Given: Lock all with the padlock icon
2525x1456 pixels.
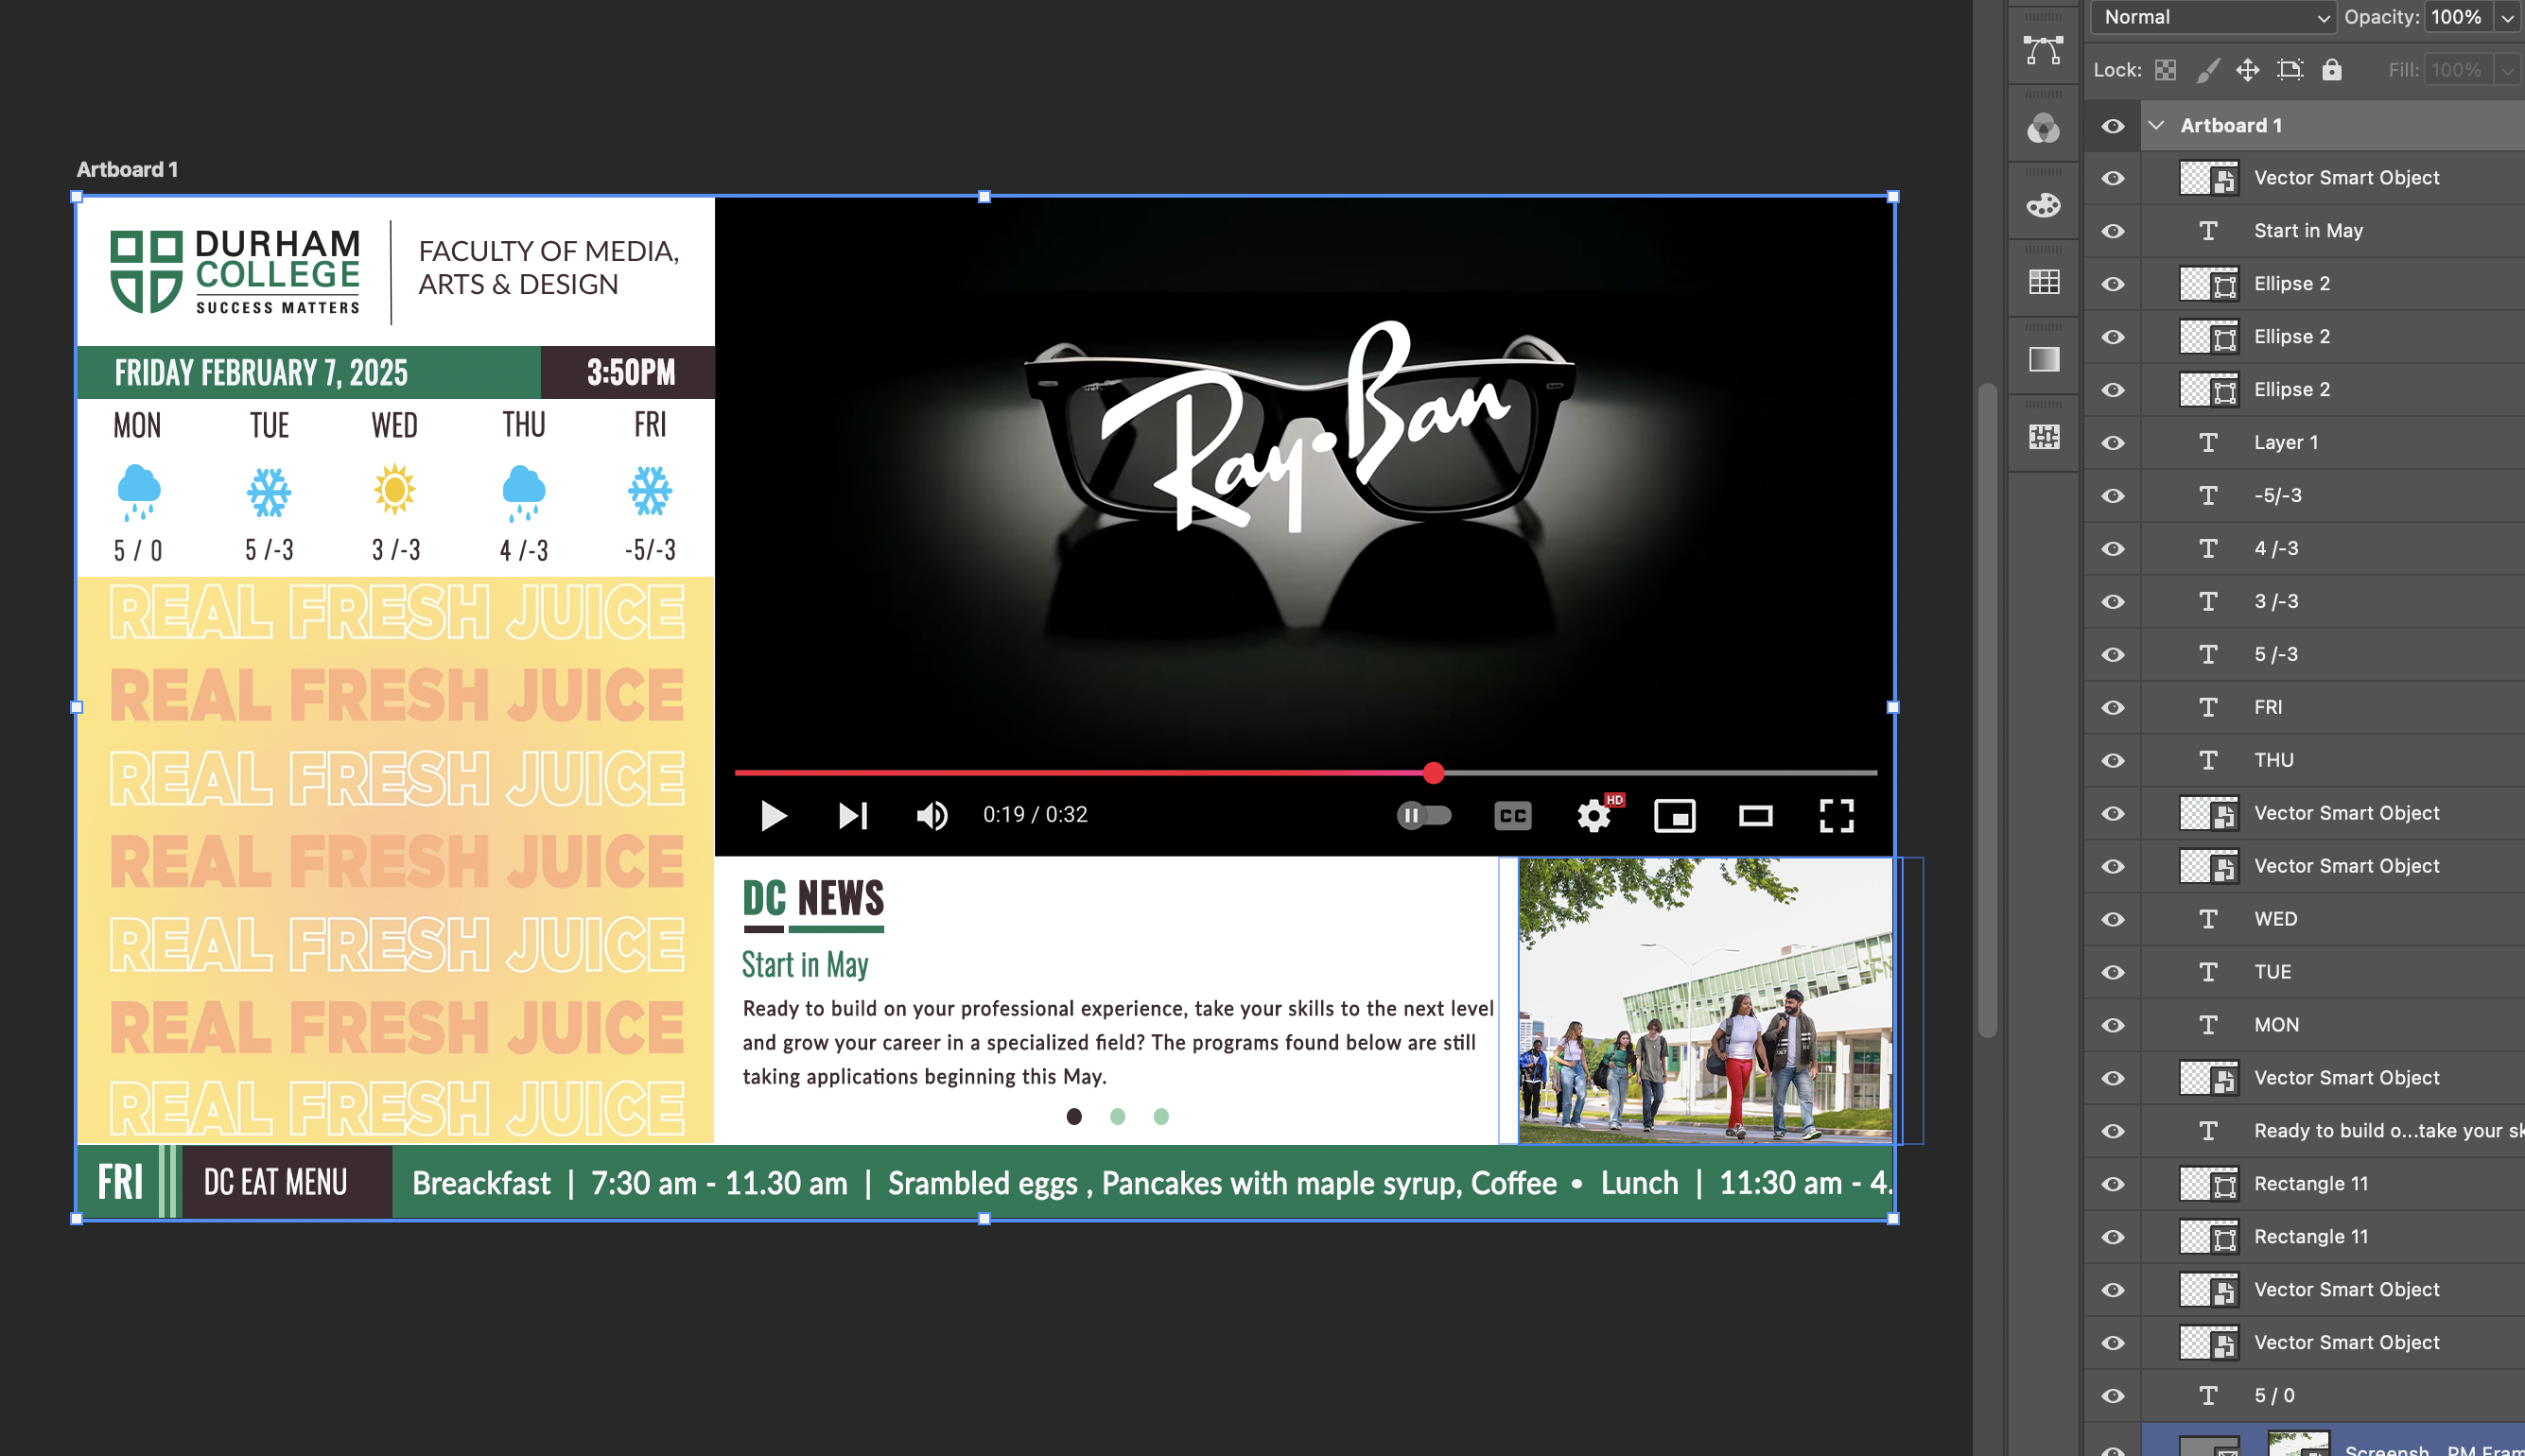Looking at the screenshot, I should 2331,70.
